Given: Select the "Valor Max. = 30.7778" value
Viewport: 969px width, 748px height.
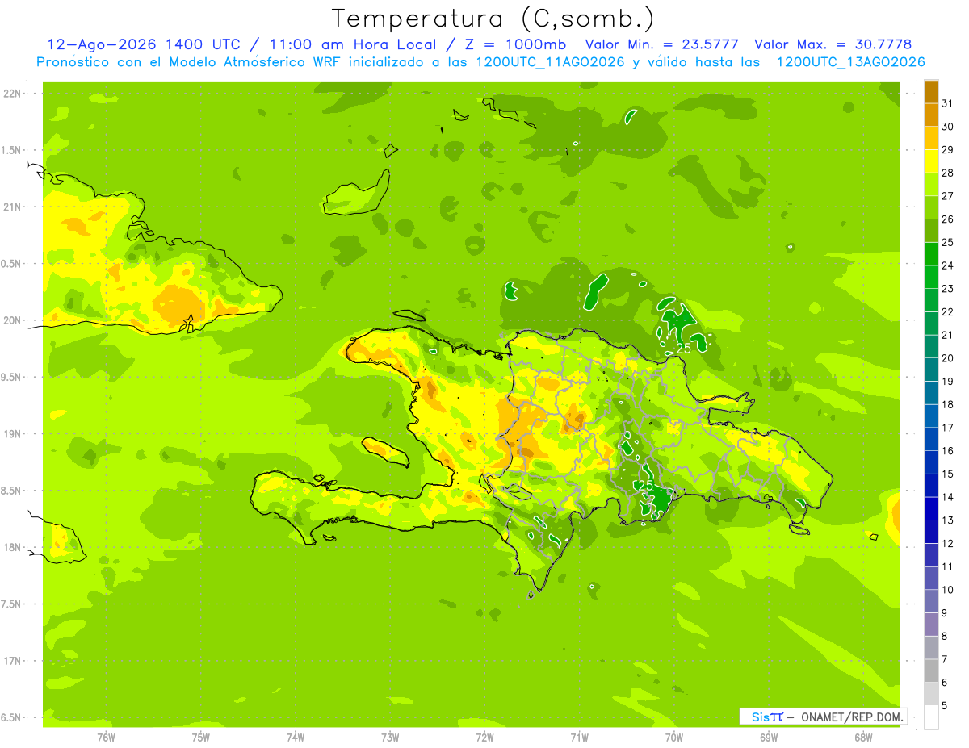Looking at the screenshot, I should (x=833, y=44).
